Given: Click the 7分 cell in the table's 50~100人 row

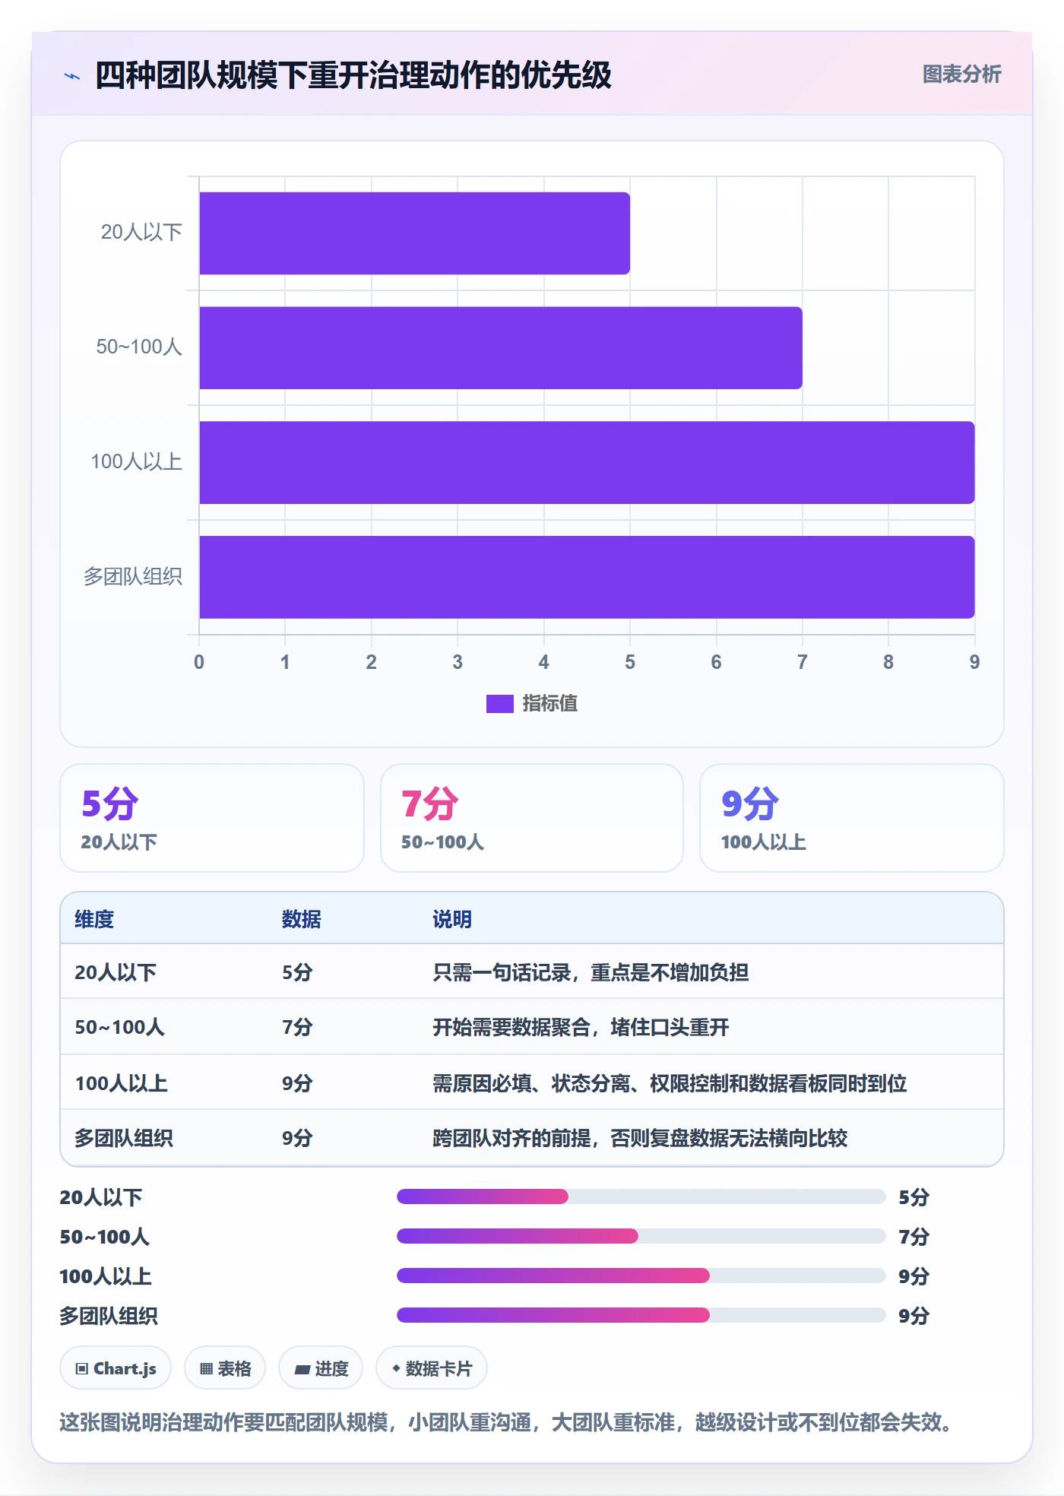Looking at the screenshot, I should (x=297, y=1028).
